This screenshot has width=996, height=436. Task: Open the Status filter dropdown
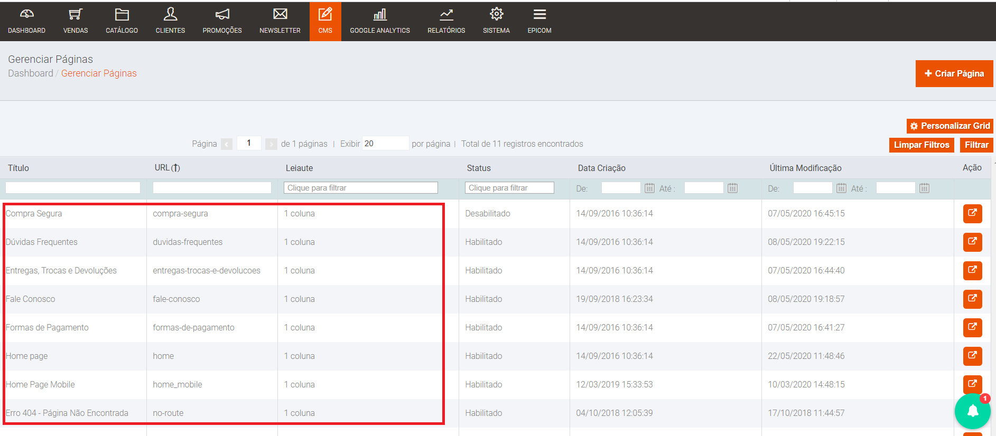509,188
